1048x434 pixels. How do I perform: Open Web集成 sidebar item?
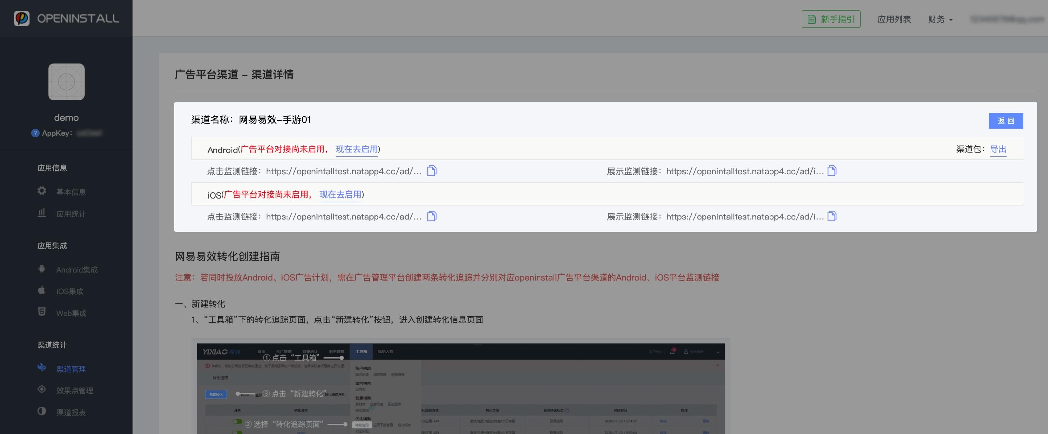click(x=71, y=313)
